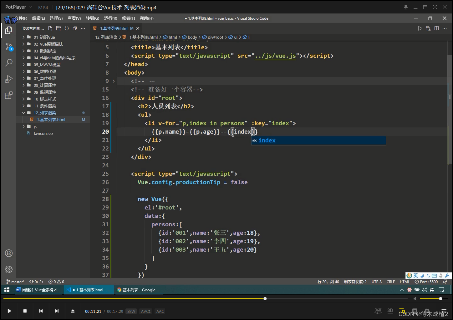
Task: Expand the 08_计算属性 folder
Action: click(53, 85)
